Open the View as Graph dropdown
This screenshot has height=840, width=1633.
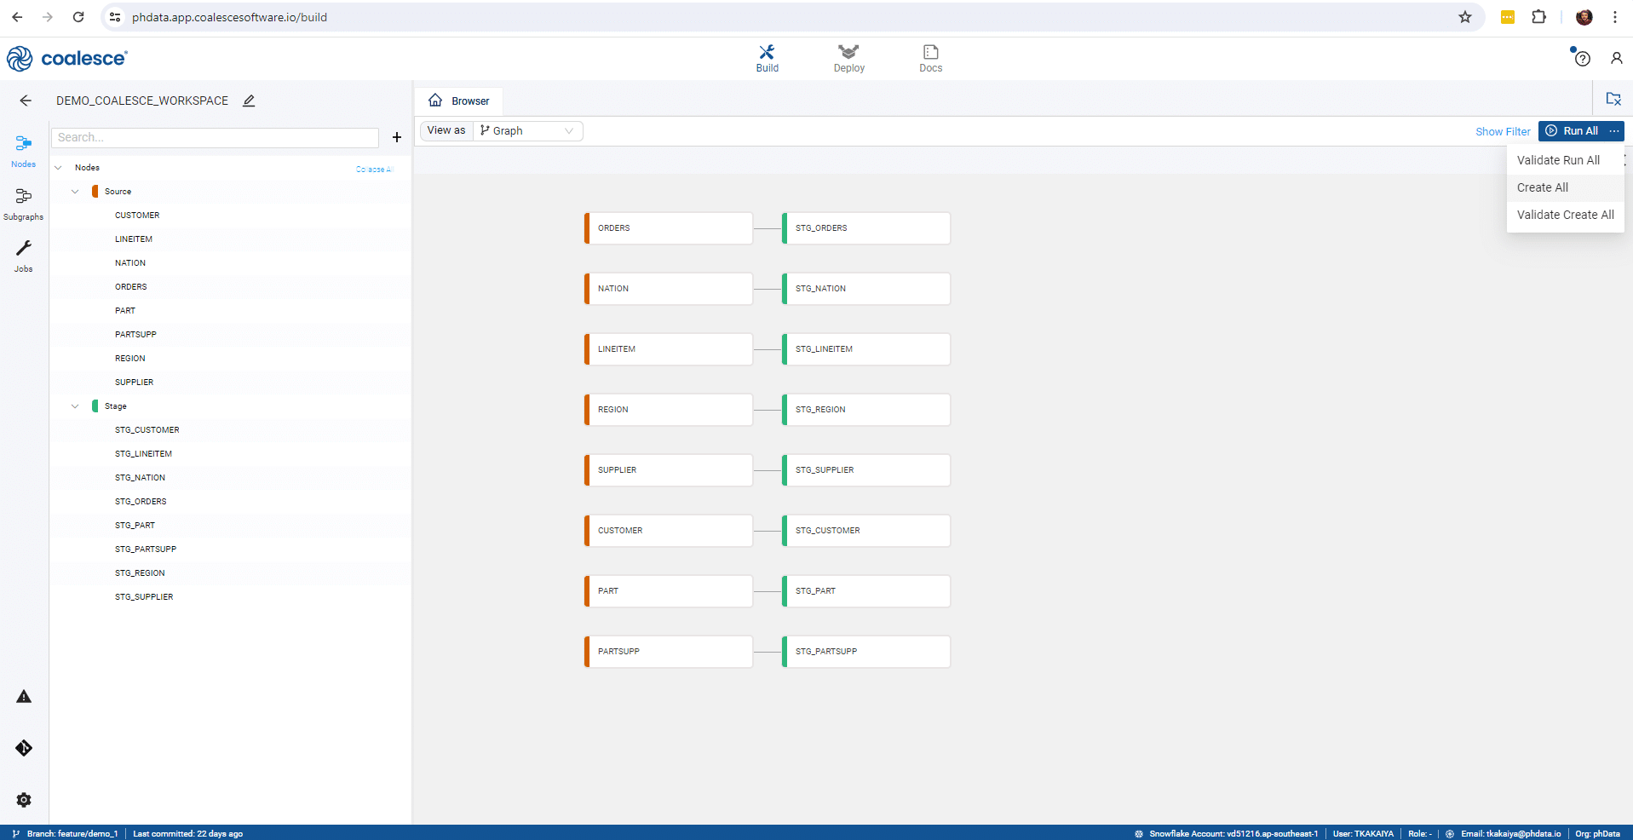[x=527, y=130]
